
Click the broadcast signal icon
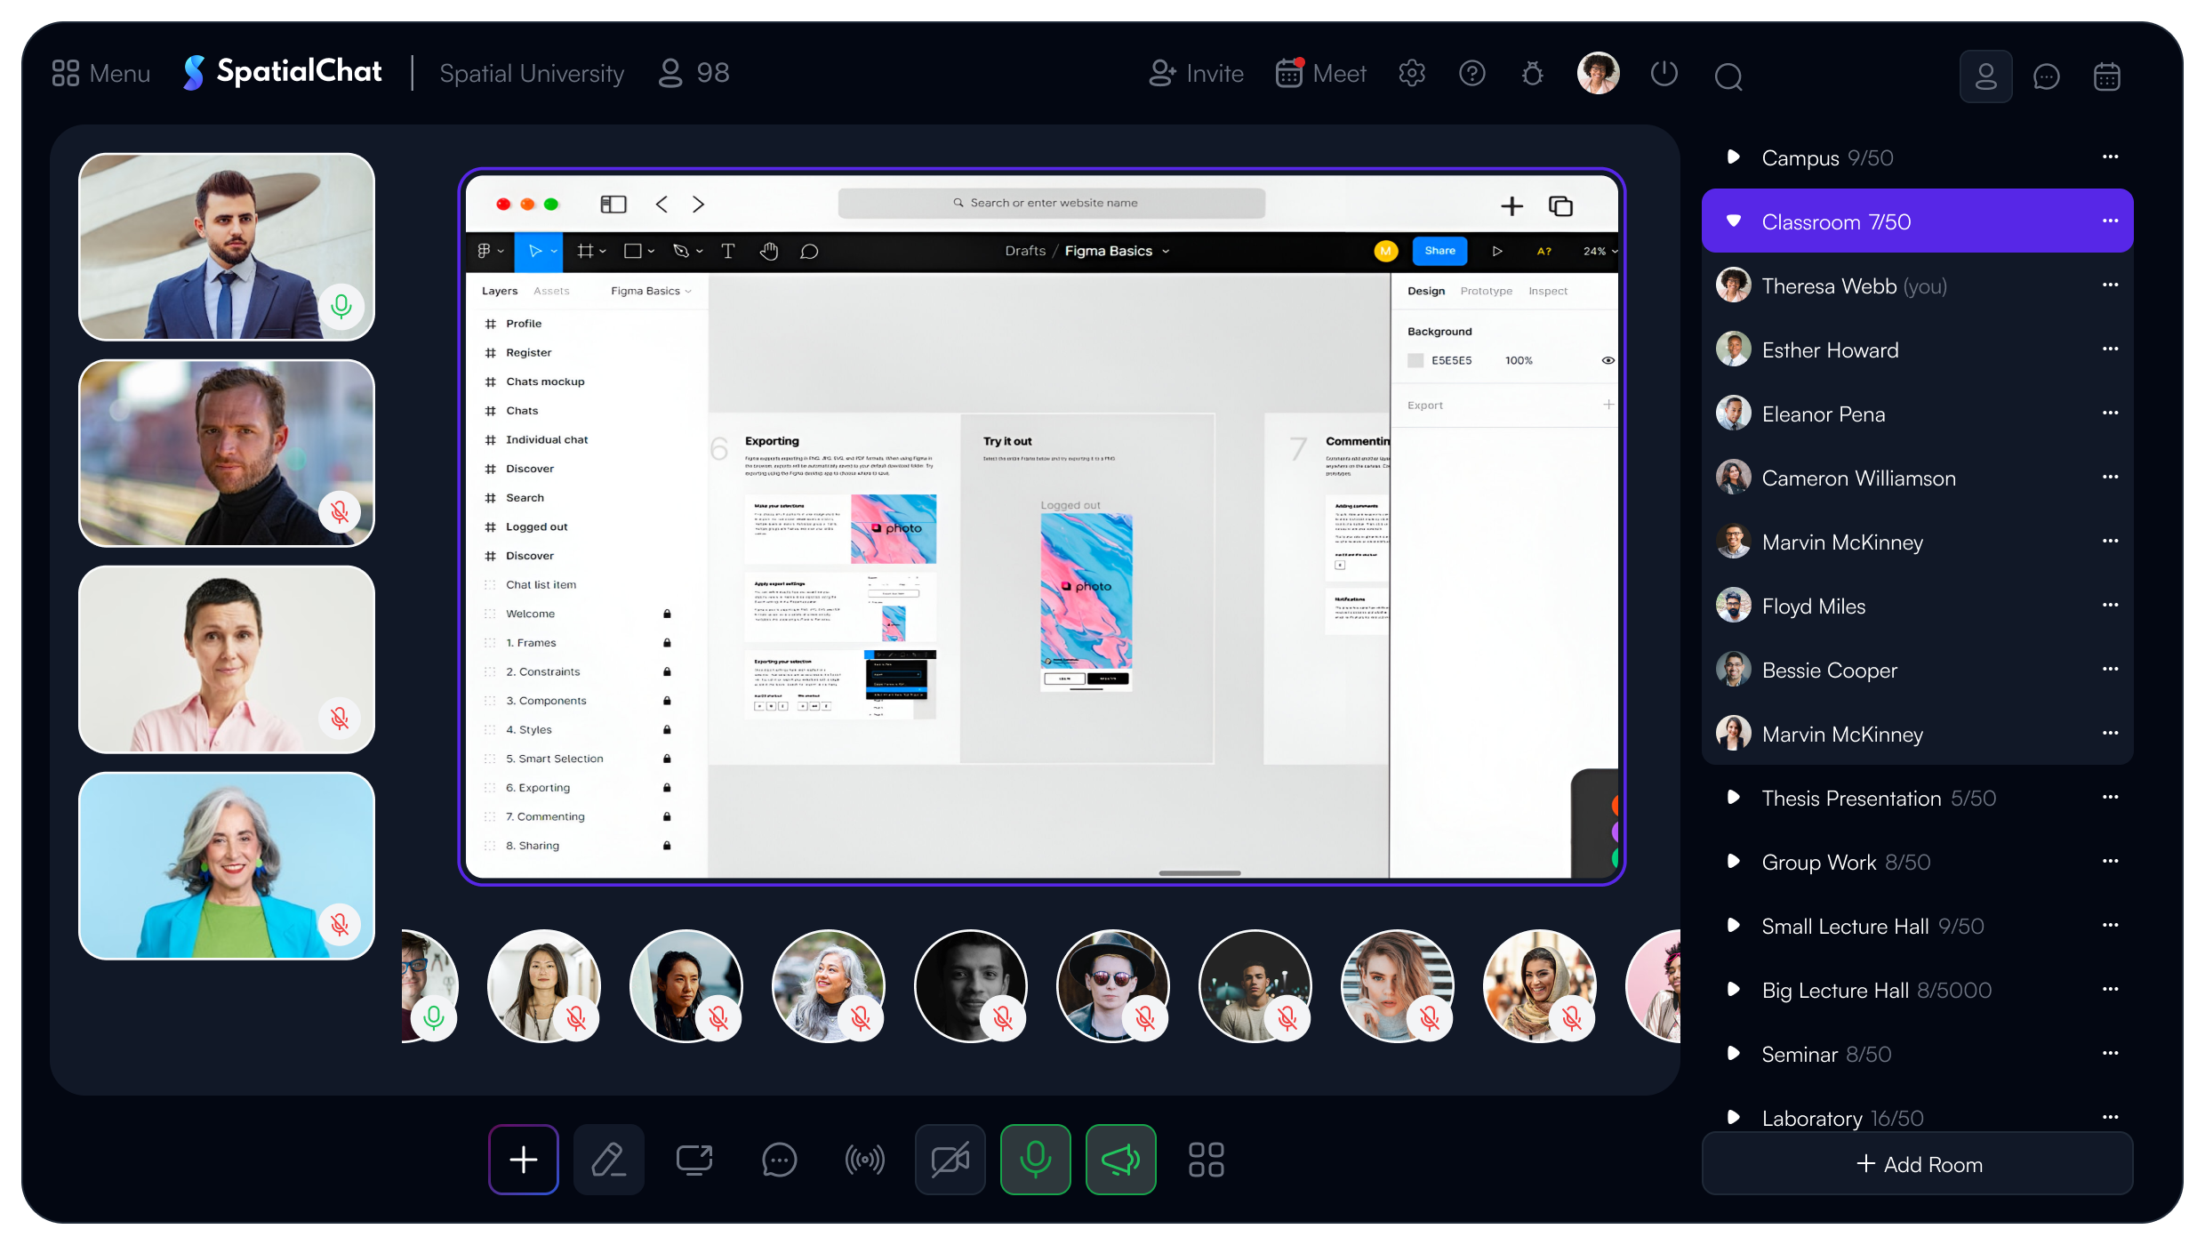click(864, 1160)
